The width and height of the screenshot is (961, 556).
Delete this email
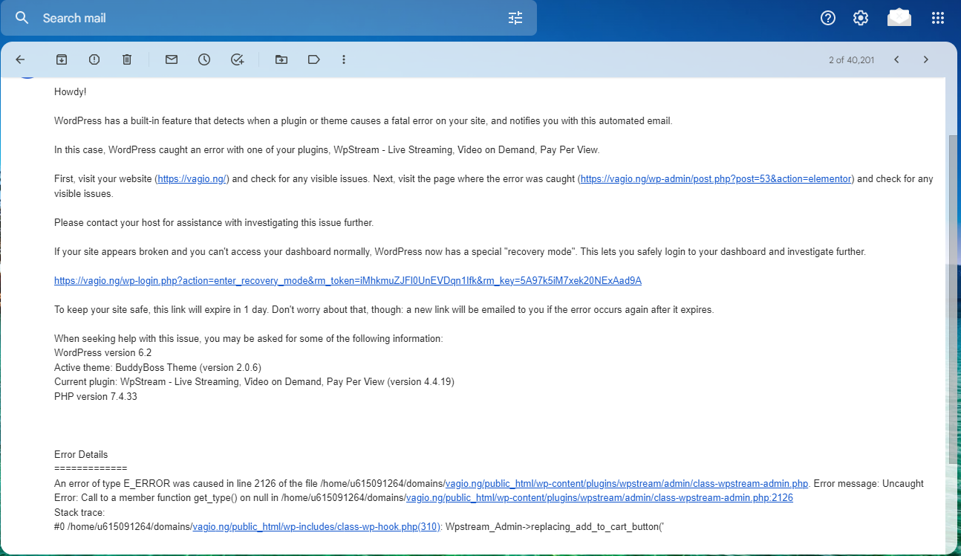[126, 59]
